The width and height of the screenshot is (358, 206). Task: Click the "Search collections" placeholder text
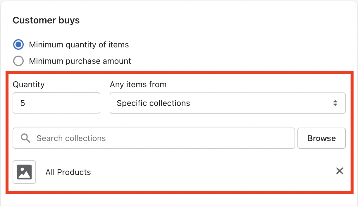pos(71,138)
